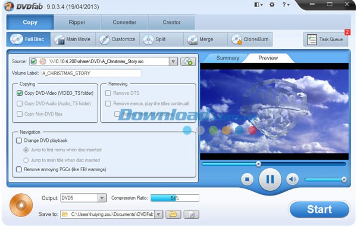Browse for output folder
This screenshot has height=226, width=357.
click(173, 214)
